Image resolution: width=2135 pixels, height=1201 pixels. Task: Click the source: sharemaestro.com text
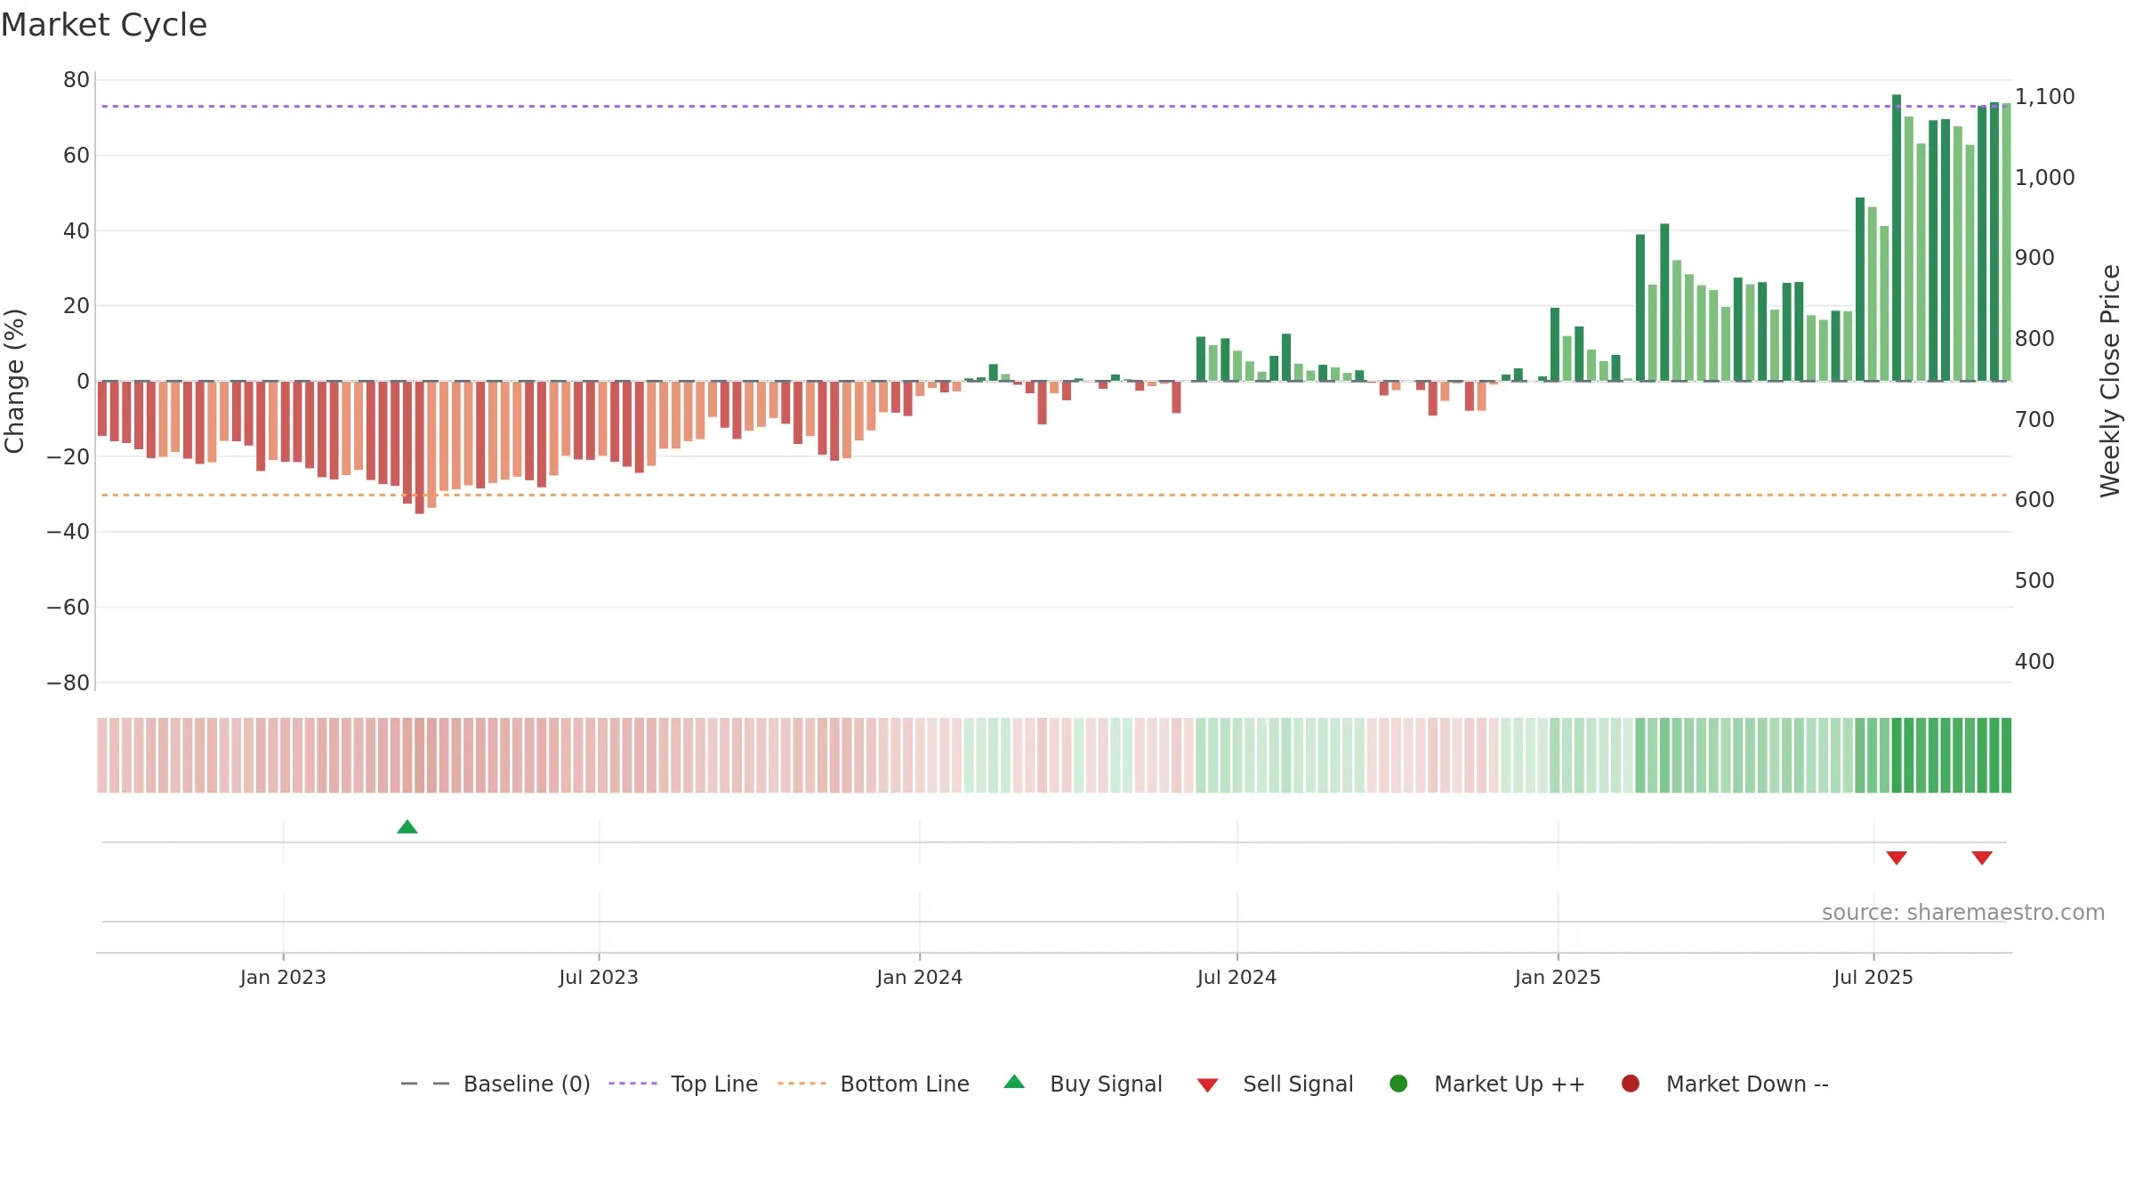tap(1963, 913)
